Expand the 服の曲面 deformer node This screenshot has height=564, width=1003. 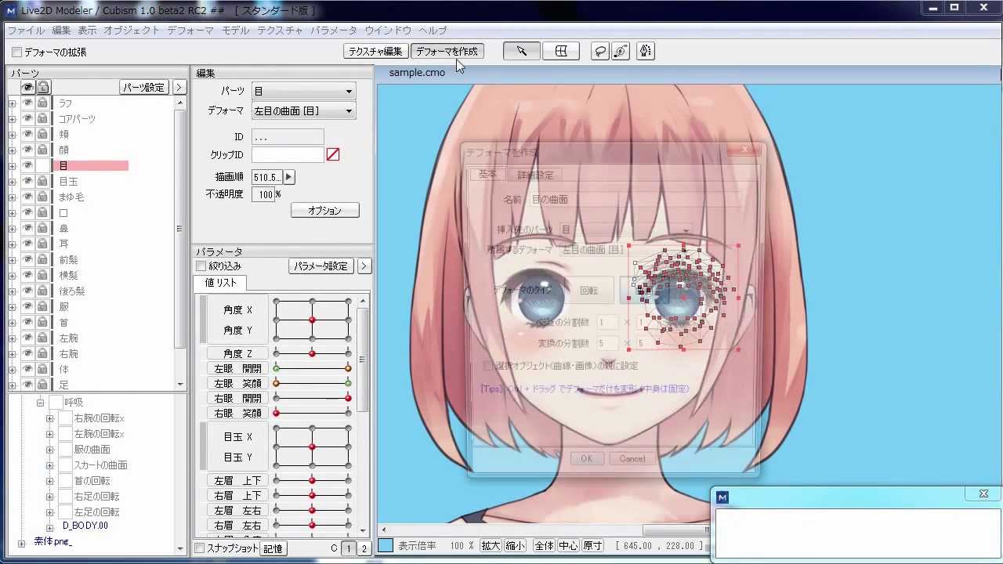49,450
